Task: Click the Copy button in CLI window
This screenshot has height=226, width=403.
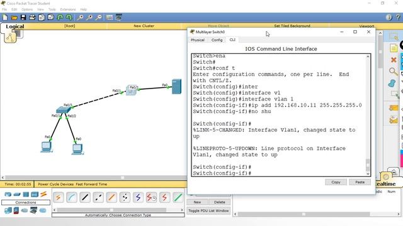Action: click(x=336, y=182)
